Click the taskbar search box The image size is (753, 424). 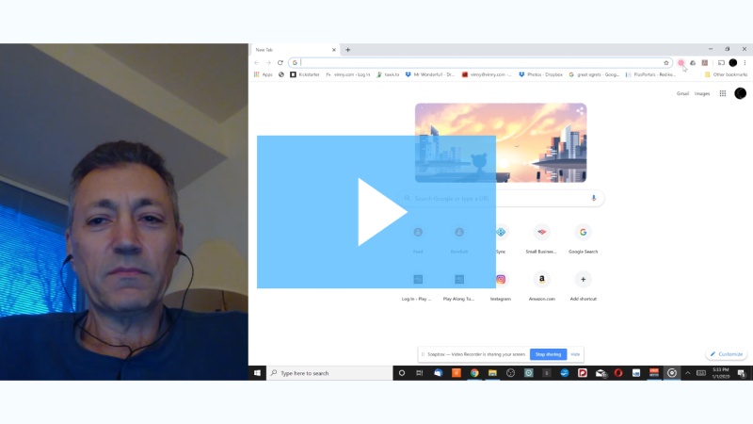click(x=330, y=373)
